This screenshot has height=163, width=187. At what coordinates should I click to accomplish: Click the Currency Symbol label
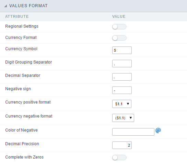pyautogui.click(x=21, y=49)
